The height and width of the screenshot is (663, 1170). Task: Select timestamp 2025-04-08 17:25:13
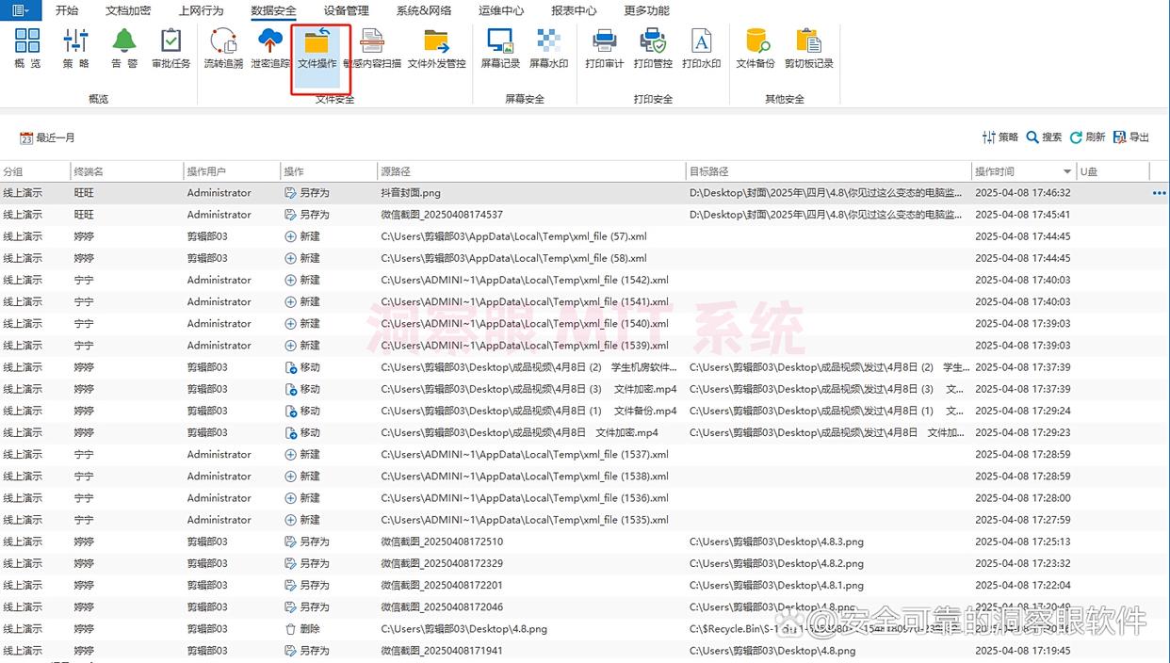[1022, 542]
